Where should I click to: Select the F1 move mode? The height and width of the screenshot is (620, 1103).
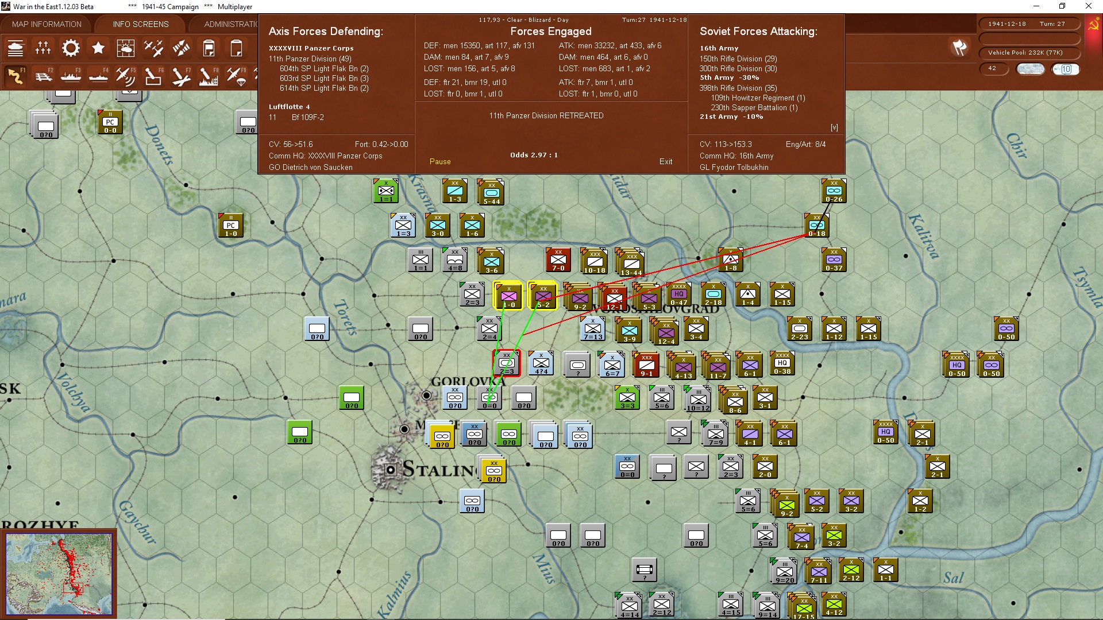point(16,76)
